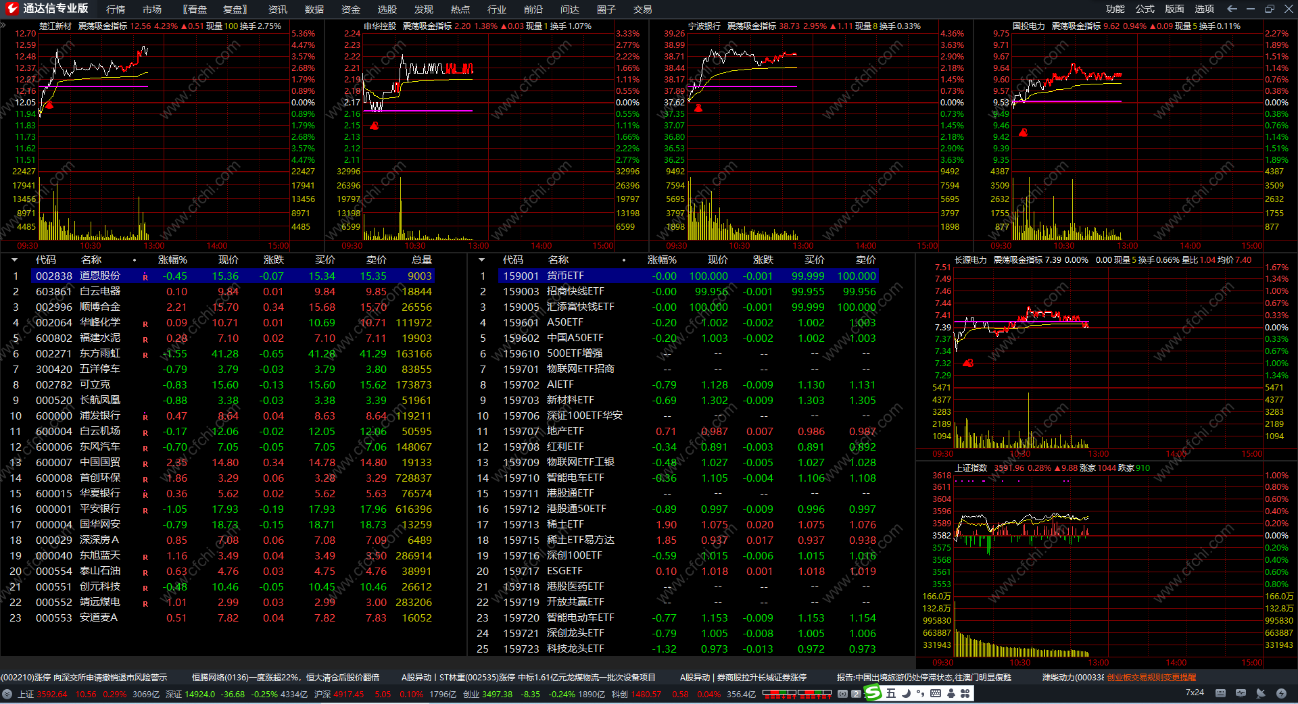Image resolution: width=1298 pixels, height=704 pixels.
Task: Open the 热点 menu
Action: tap(460, 9)
